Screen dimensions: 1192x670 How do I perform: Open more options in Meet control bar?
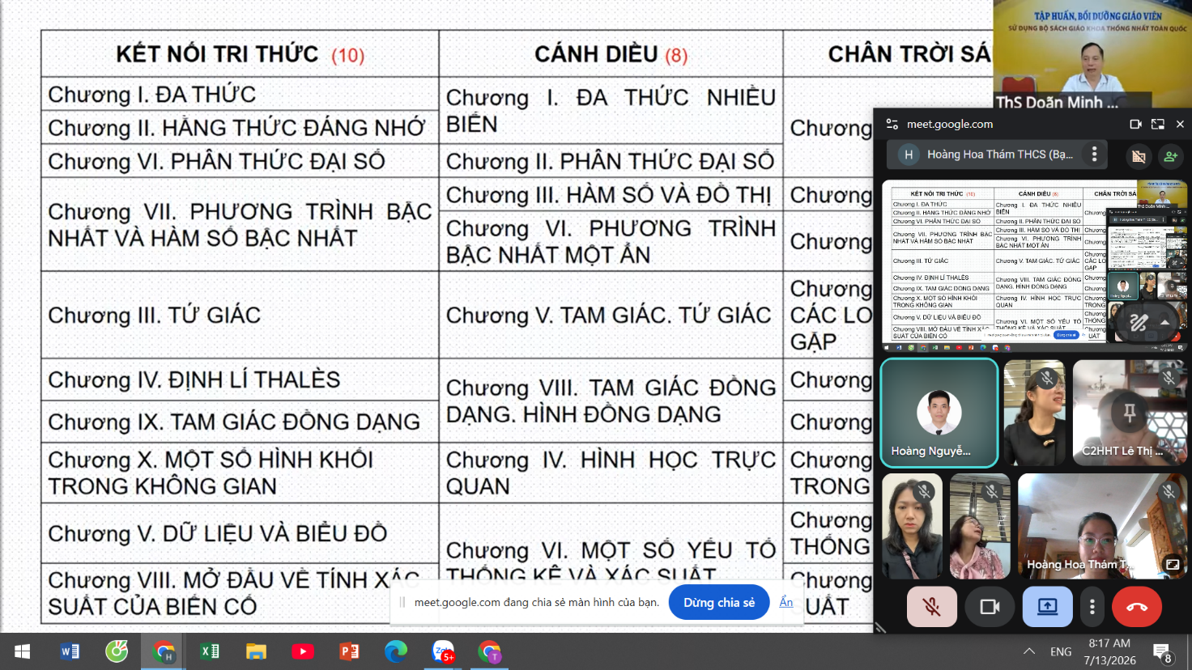[x=1092, y=606]
